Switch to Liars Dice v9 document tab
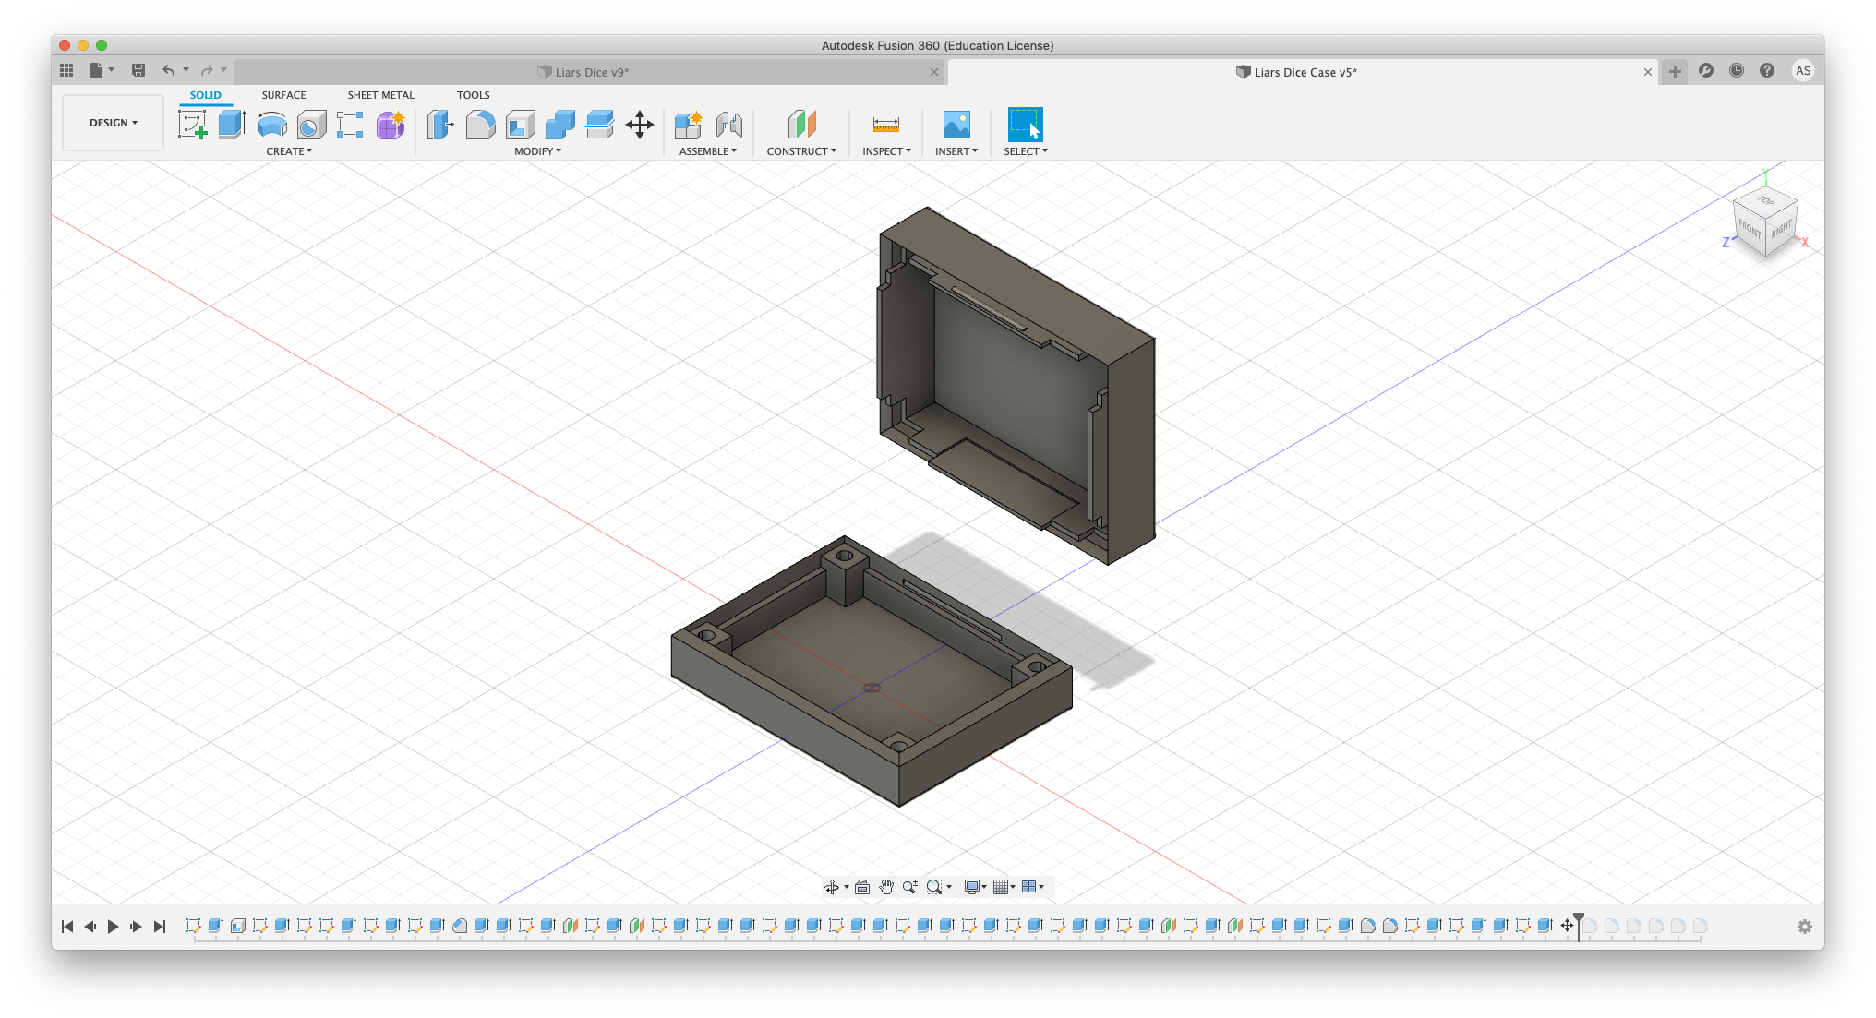This screenshot has width=1876, height=1018. [x=591, y=72]
